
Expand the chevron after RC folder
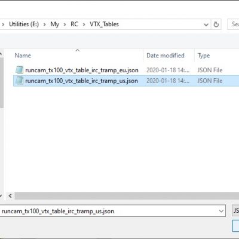click(84, 24)
